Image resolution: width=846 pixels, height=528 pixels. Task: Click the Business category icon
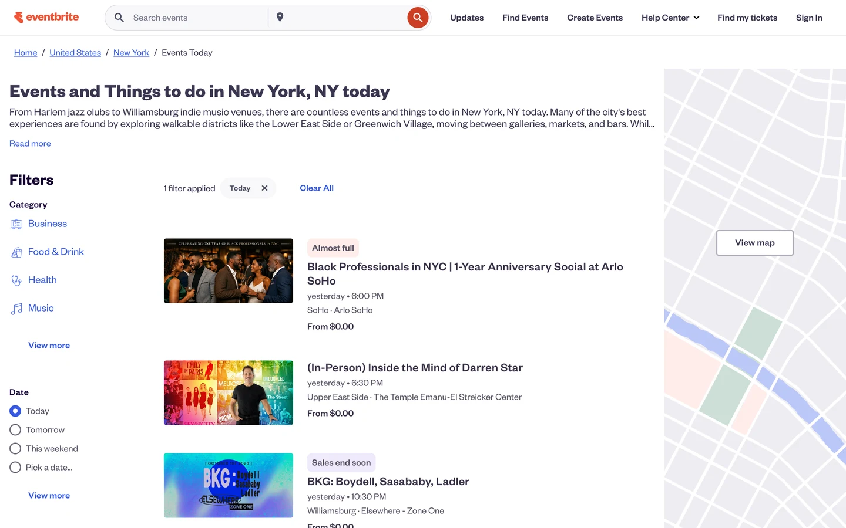pyautogui.click(x=16, y=224)
